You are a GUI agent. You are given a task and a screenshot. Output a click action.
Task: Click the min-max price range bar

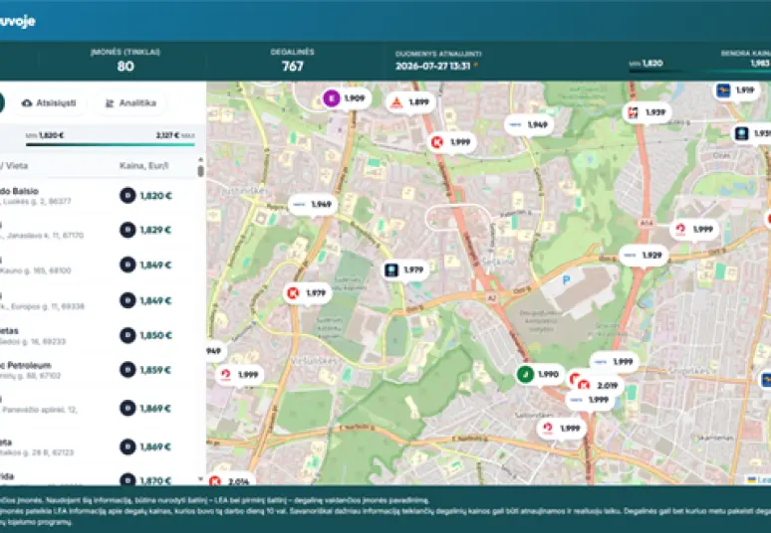click(x=111, y=144)
